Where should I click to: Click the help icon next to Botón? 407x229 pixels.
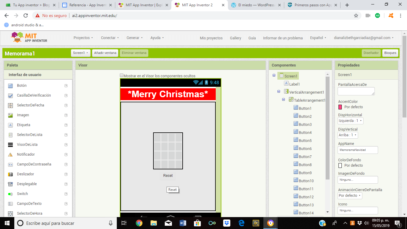(66, 86)
